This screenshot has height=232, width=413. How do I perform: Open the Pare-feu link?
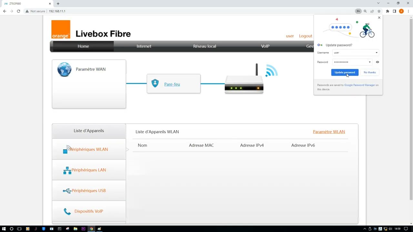tap(172, 84)
